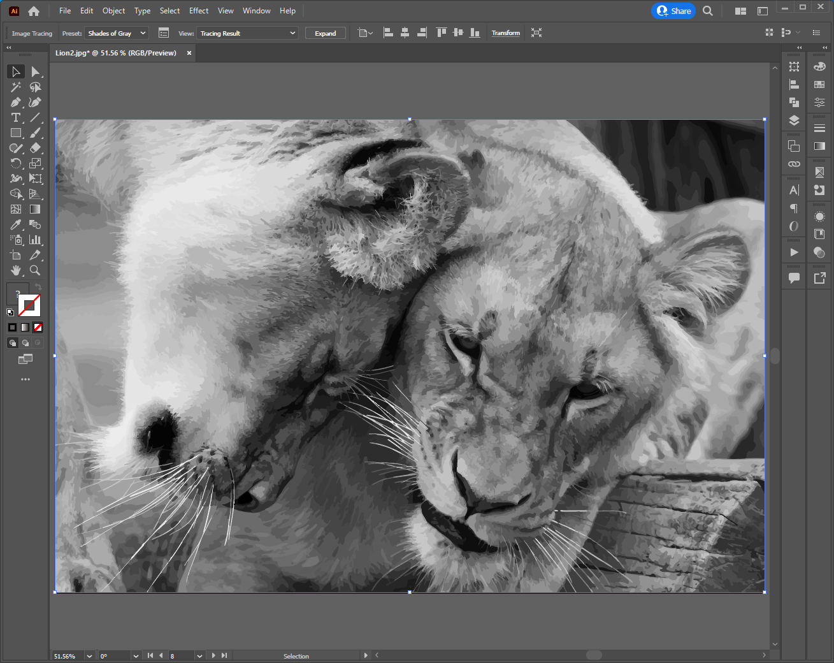Switch to Gradient paint mode
Viewport: 834px width, 663px height.
click(25, 328)
